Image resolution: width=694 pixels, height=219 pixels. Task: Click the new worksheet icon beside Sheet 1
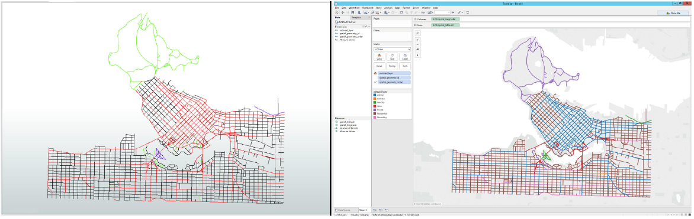point(375,210)
